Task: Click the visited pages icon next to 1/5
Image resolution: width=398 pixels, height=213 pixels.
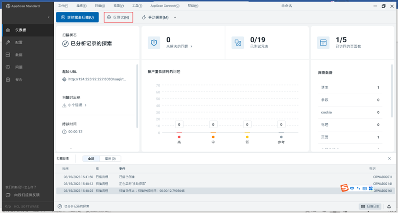Action: pyautogui.click(x=323, y=43)
